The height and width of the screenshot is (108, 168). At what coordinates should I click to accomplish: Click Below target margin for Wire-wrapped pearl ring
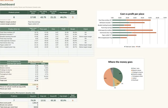[x=86, y=47]
